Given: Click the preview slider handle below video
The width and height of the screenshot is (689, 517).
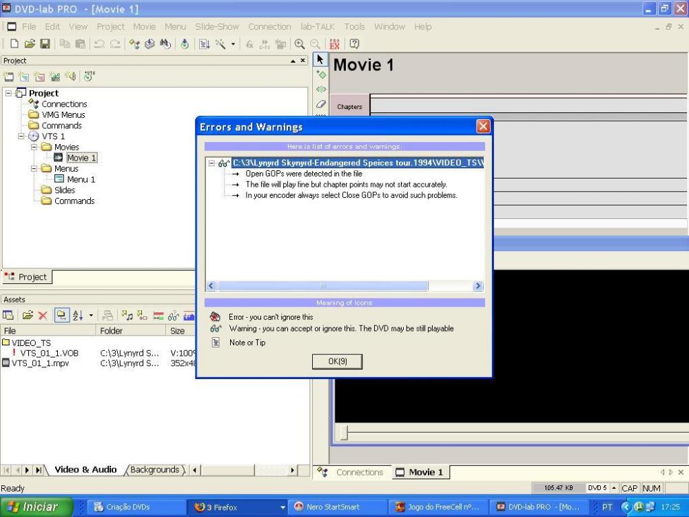Looking at the screenshot, I should point(344,432).
